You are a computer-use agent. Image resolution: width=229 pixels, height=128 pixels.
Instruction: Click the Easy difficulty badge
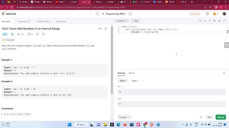[5, 34]
